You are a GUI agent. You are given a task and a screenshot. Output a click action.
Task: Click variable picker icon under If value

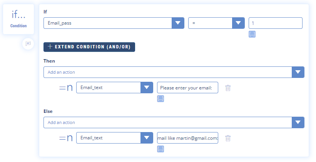252,34
